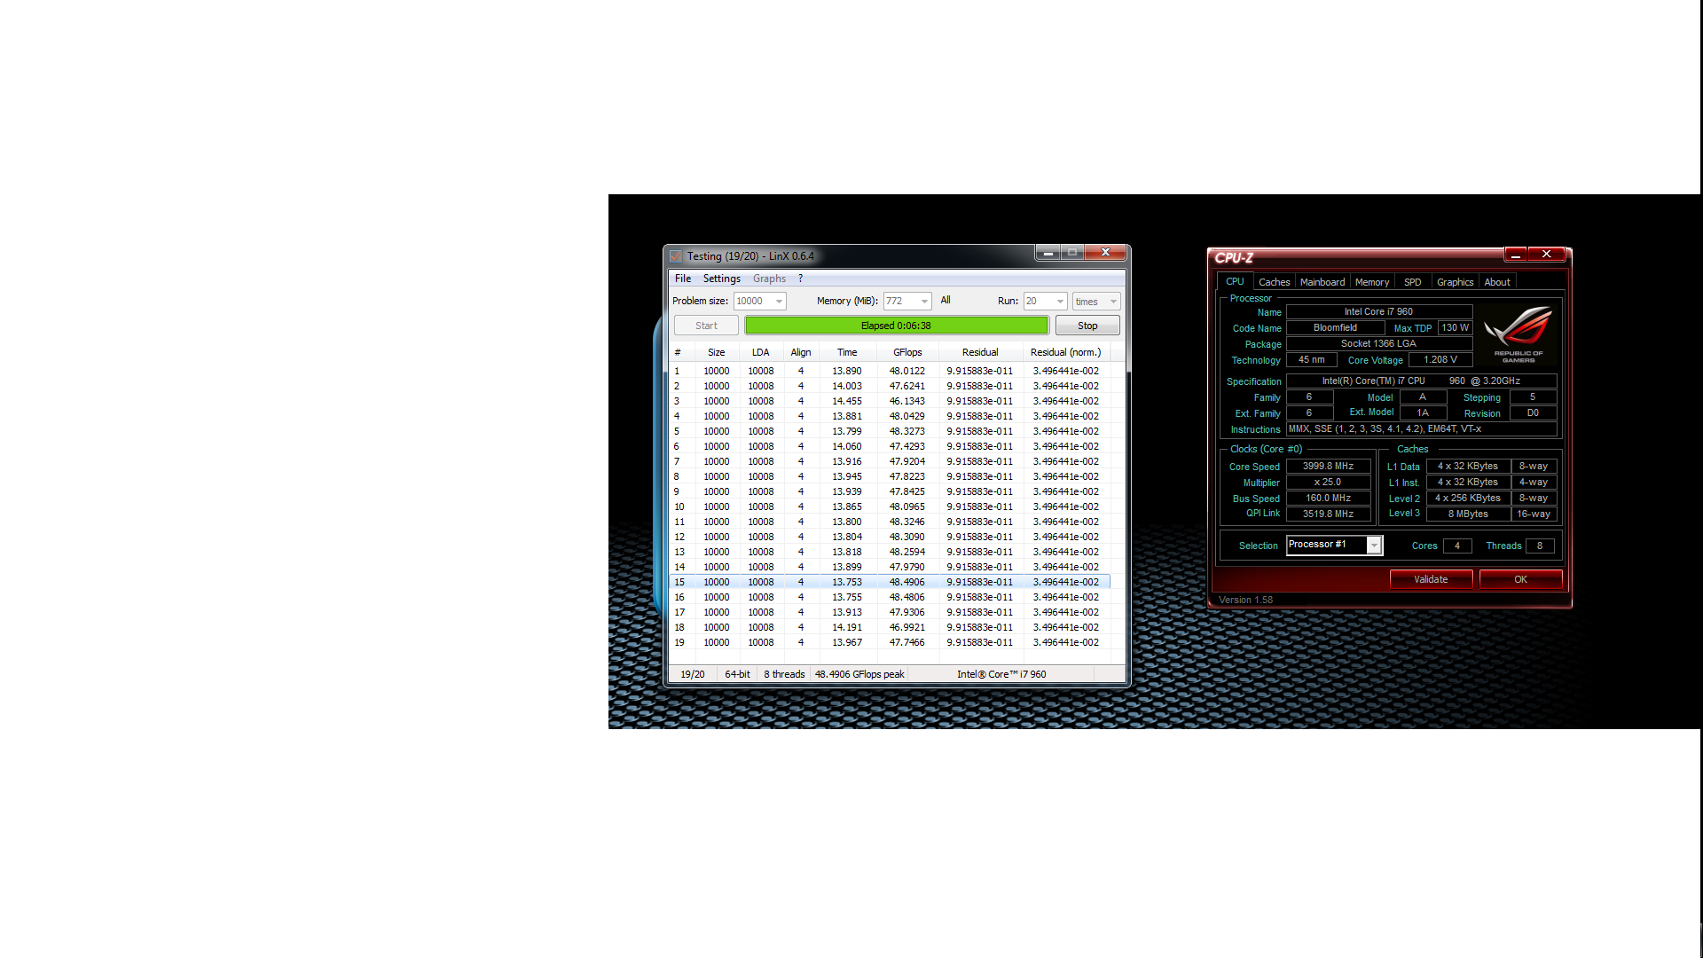1703x958 pixels.
Task: Click the Validate button in CPU-Z
Action: 1430,579
